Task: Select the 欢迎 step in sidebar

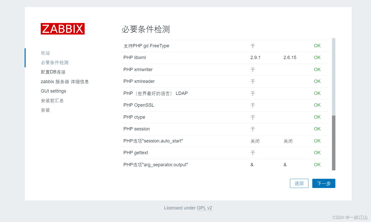Action: pos(45,53)
